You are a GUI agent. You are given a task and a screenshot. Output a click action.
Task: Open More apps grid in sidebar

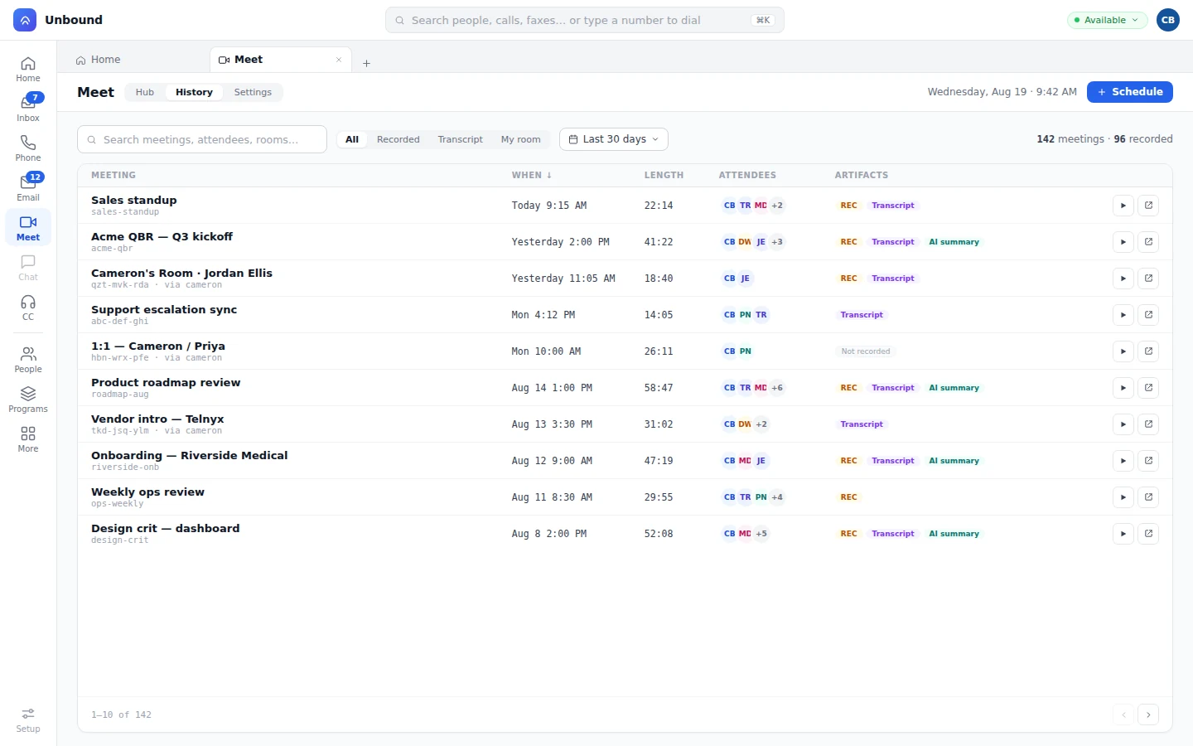pos(28,439)
